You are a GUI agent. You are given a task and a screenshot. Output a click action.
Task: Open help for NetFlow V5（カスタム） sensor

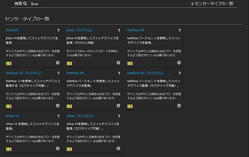tap(58, 73)
